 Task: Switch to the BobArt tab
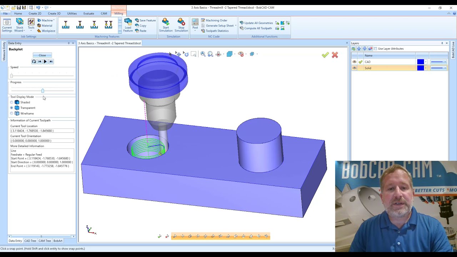(58, 241)
